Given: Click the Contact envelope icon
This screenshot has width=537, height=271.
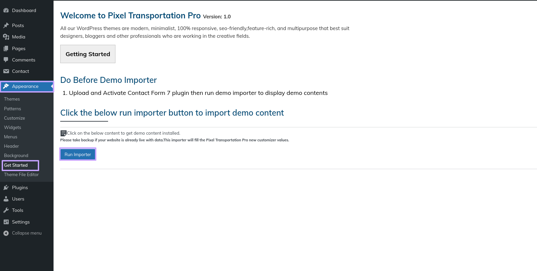Looking at the screenshot, I should pos(6,71).
